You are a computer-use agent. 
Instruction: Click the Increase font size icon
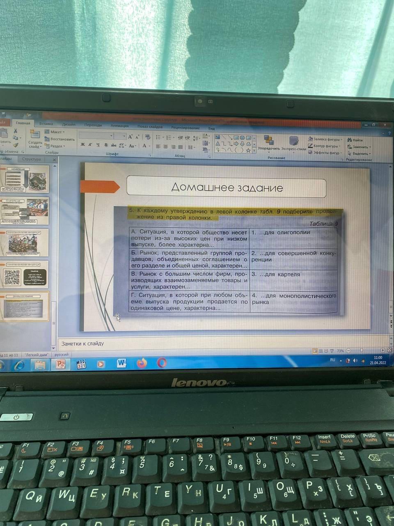[x=130, y=136]
